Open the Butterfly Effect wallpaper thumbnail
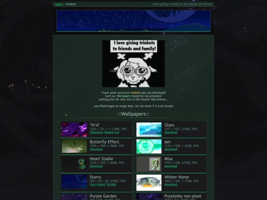 point(74,146)
